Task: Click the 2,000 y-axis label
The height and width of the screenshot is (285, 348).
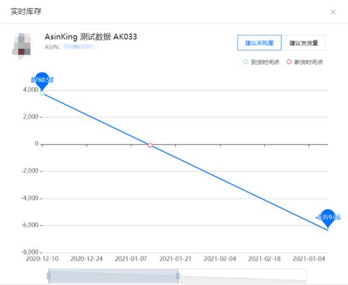Action: (x=31, y=117)
